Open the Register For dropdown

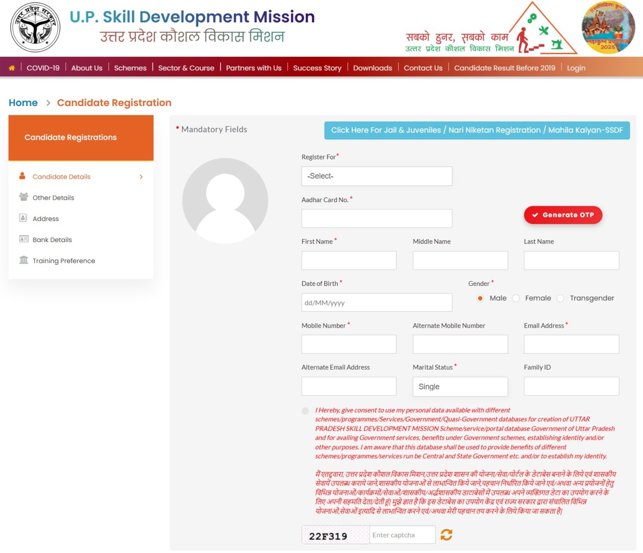(x=377, y=176)
